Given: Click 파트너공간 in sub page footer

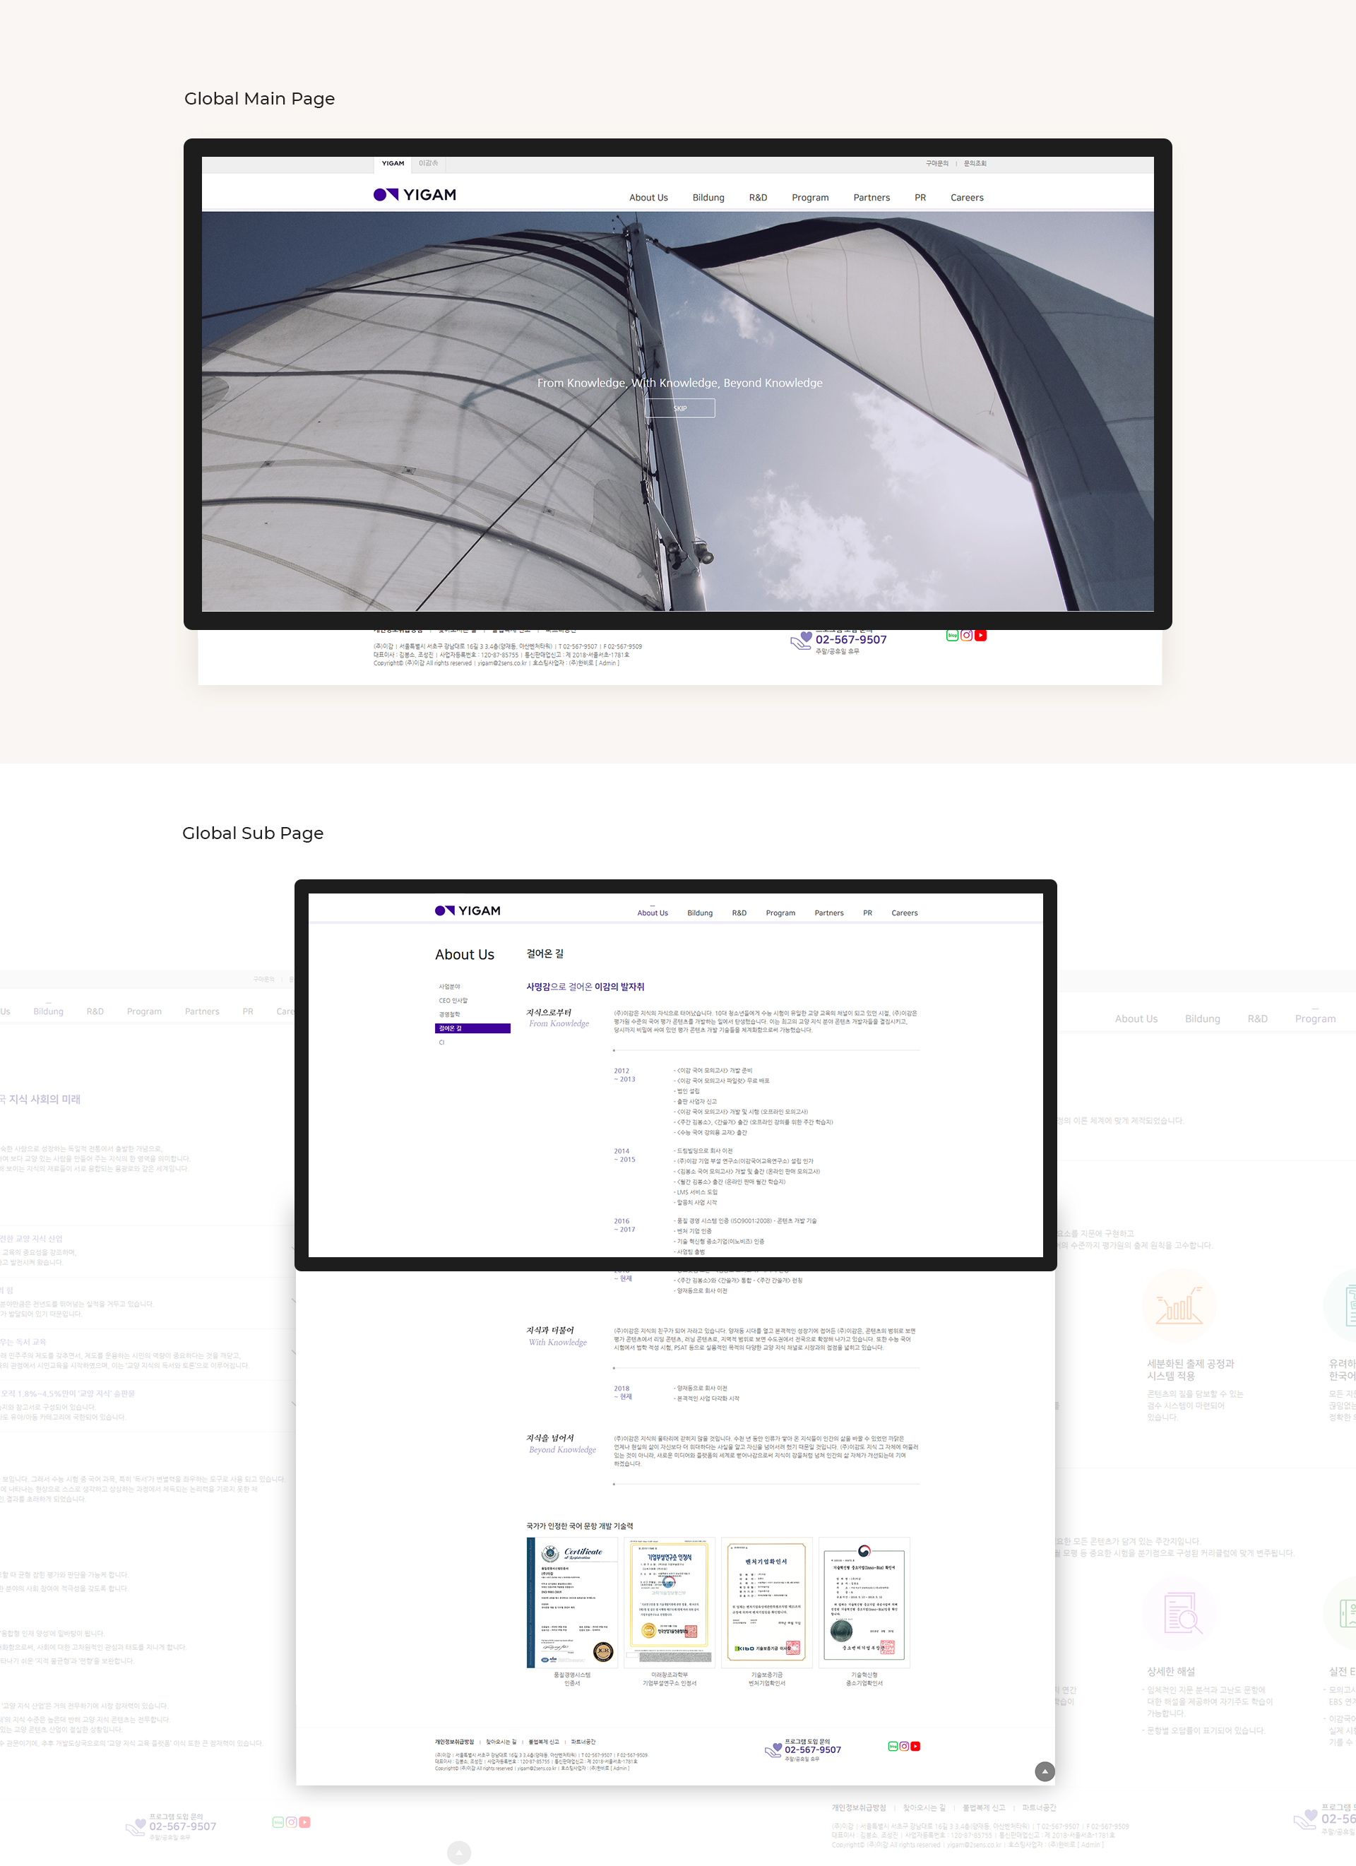Looking at the screenshot, I should [x=583, y=1742].
